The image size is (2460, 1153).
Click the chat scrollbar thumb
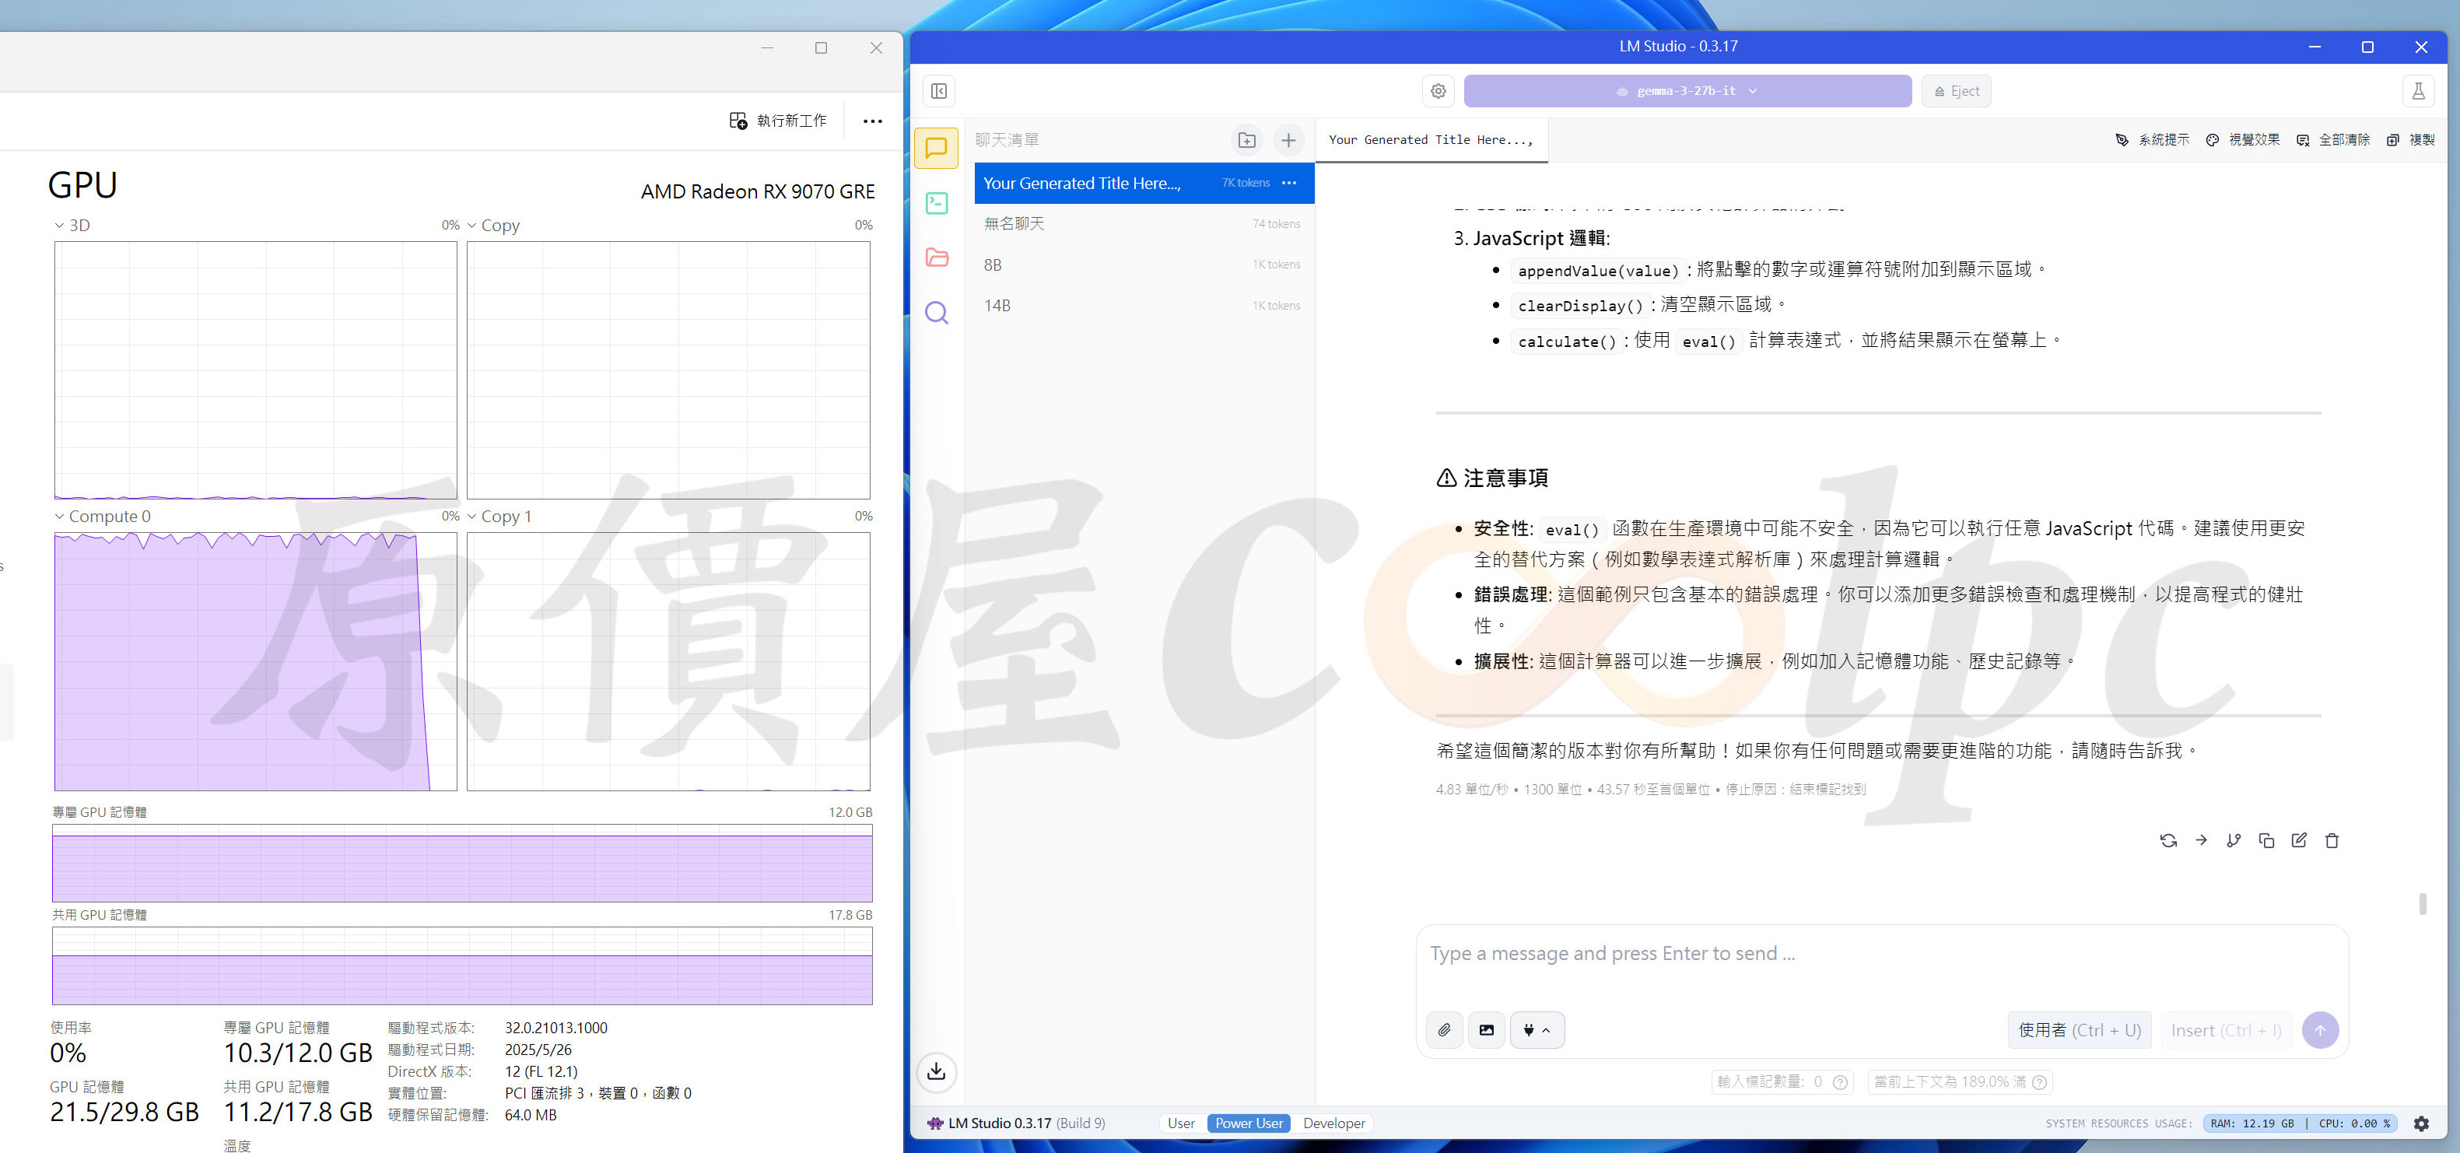coord(2422,904)
